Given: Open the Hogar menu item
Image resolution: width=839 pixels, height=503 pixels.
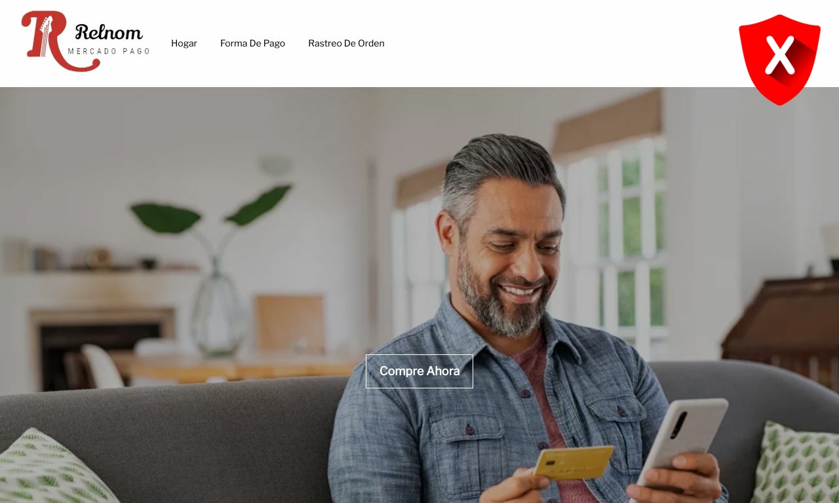Looking at the screenshot, I should (184, 43).
